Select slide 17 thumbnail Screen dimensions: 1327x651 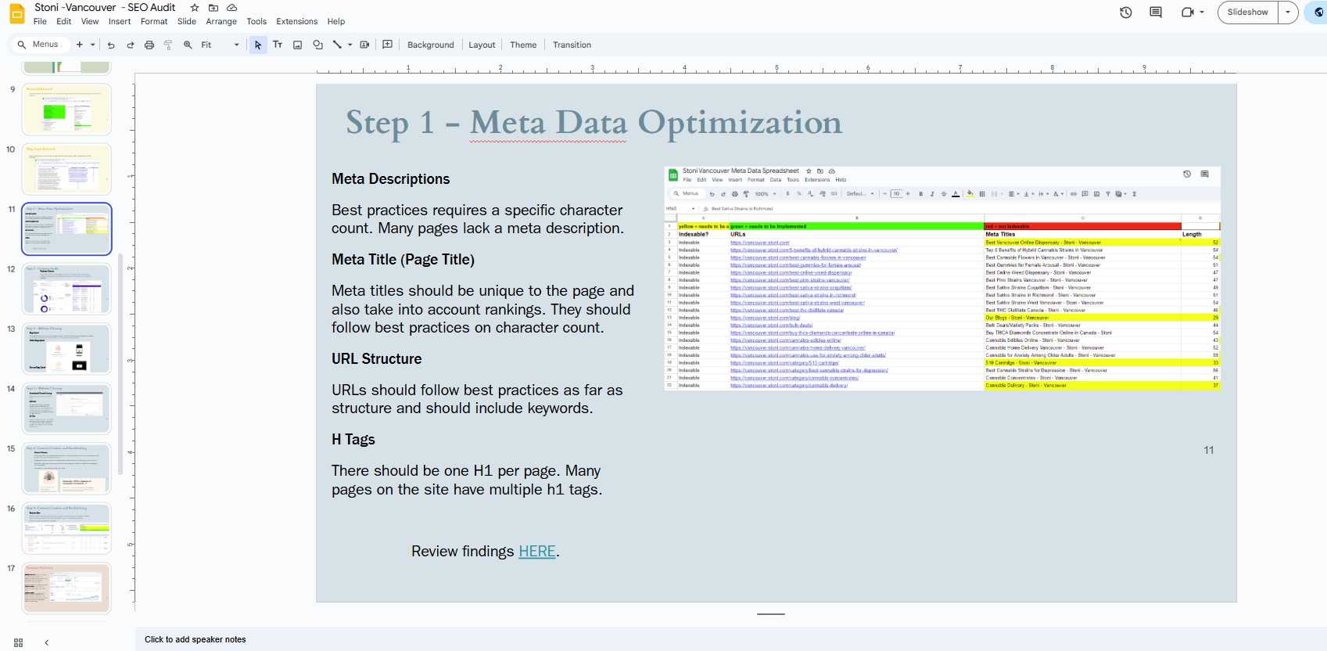(66, 588)
